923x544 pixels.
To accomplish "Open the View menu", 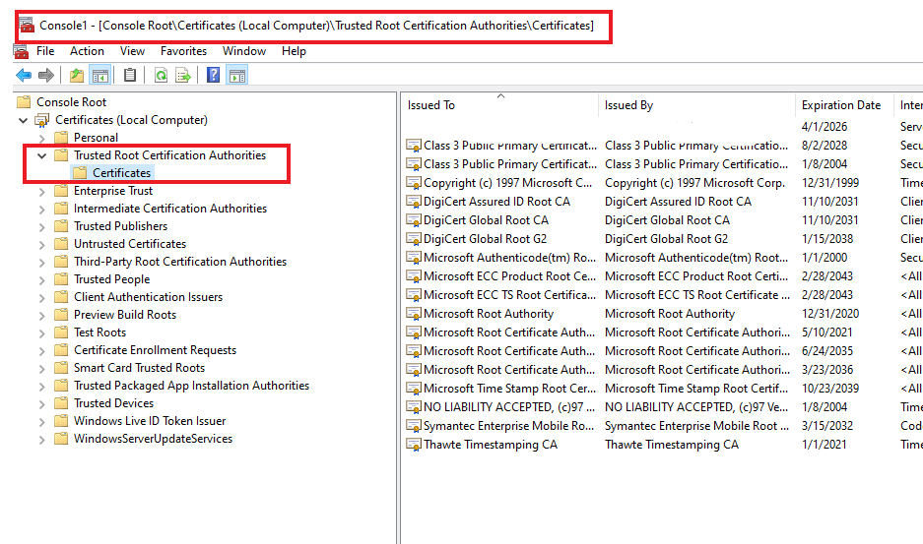I will click(x=132, y=51).
